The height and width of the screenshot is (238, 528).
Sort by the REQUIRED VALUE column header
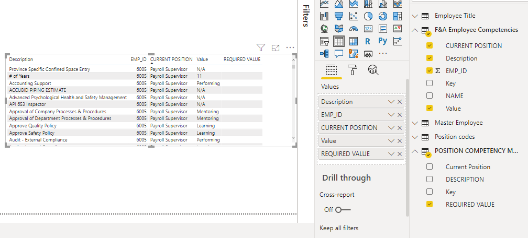pos(242,59)
